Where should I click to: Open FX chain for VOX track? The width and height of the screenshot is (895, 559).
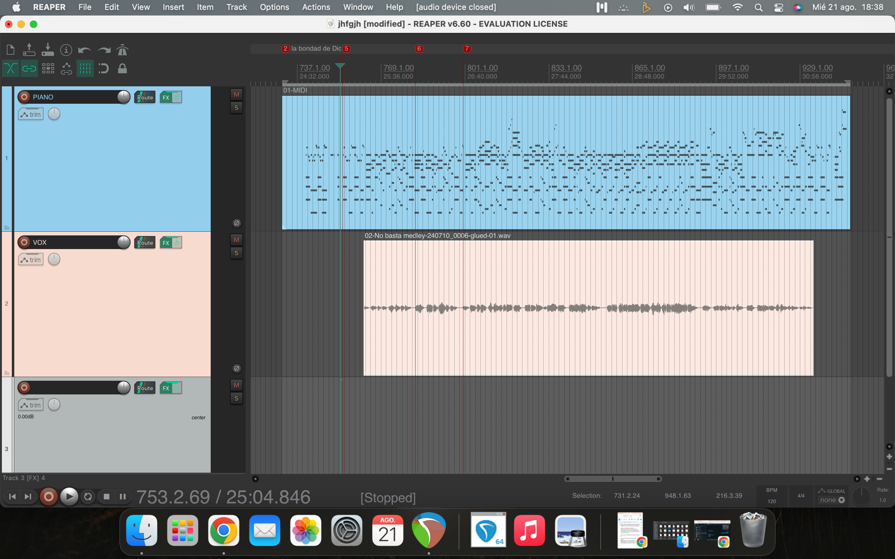coord(166,243)
